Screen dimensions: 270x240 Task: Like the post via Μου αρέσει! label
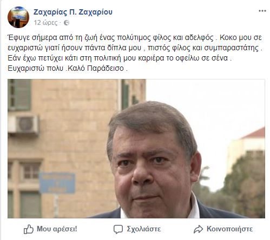coord(57,229)
